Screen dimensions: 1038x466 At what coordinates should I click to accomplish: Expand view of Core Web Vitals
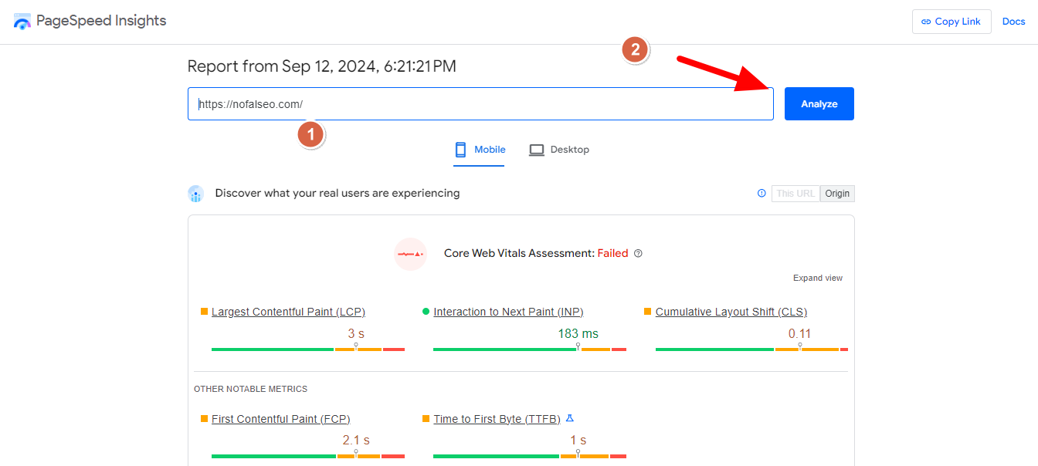point(817,278)
